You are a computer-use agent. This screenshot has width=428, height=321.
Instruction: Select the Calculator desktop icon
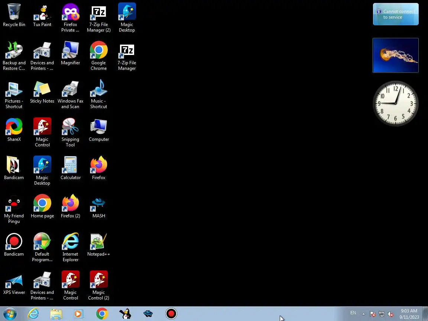coord(71,168)
